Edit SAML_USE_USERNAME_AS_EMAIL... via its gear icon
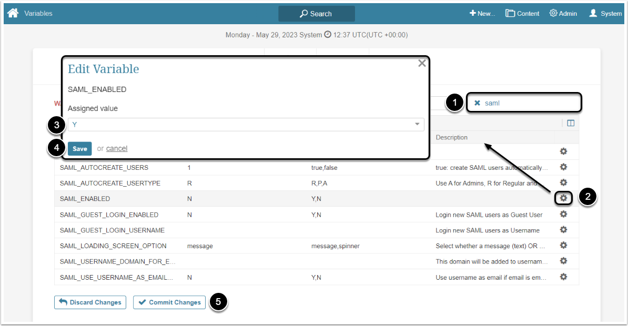628x326 pixels. click(x=563, y=277)
